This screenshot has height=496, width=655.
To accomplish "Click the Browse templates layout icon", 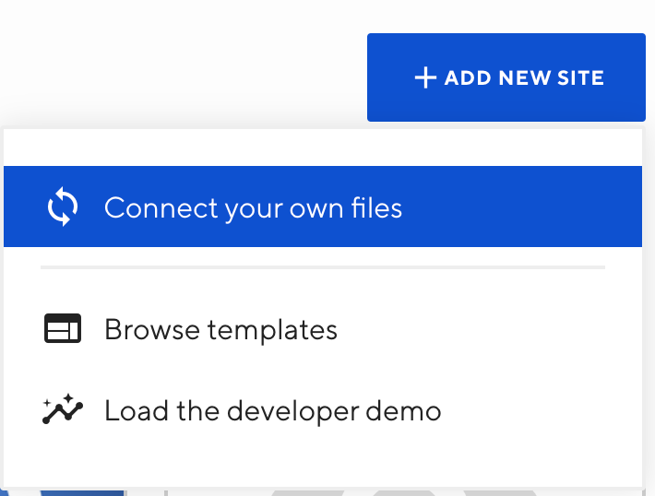I will click(x=63, y=329).
